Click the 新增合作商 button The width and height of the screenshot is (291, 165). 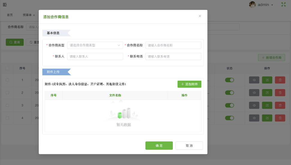pyautogui.click(x=271, y=58)
